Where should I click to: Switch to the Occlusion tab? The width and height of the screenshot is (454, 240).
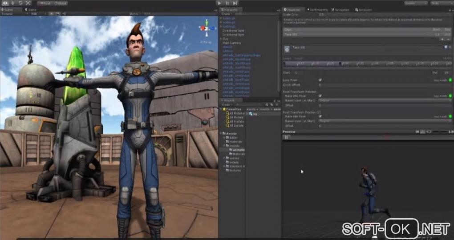[x=364, y=9]
